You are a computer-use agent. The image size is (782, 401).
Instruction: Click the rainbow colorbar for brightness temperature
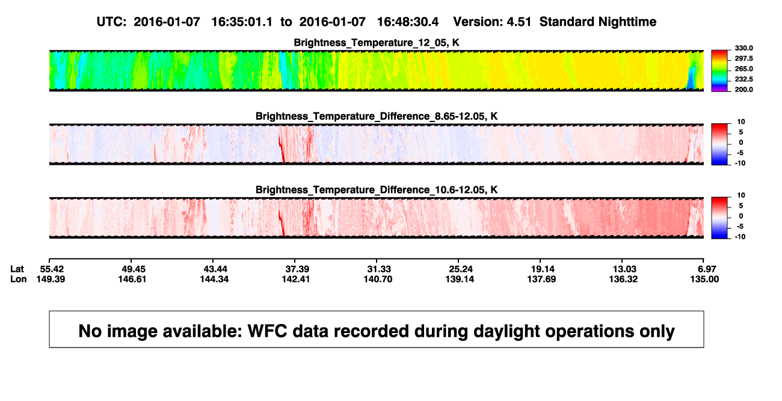[x=721, y=70]
